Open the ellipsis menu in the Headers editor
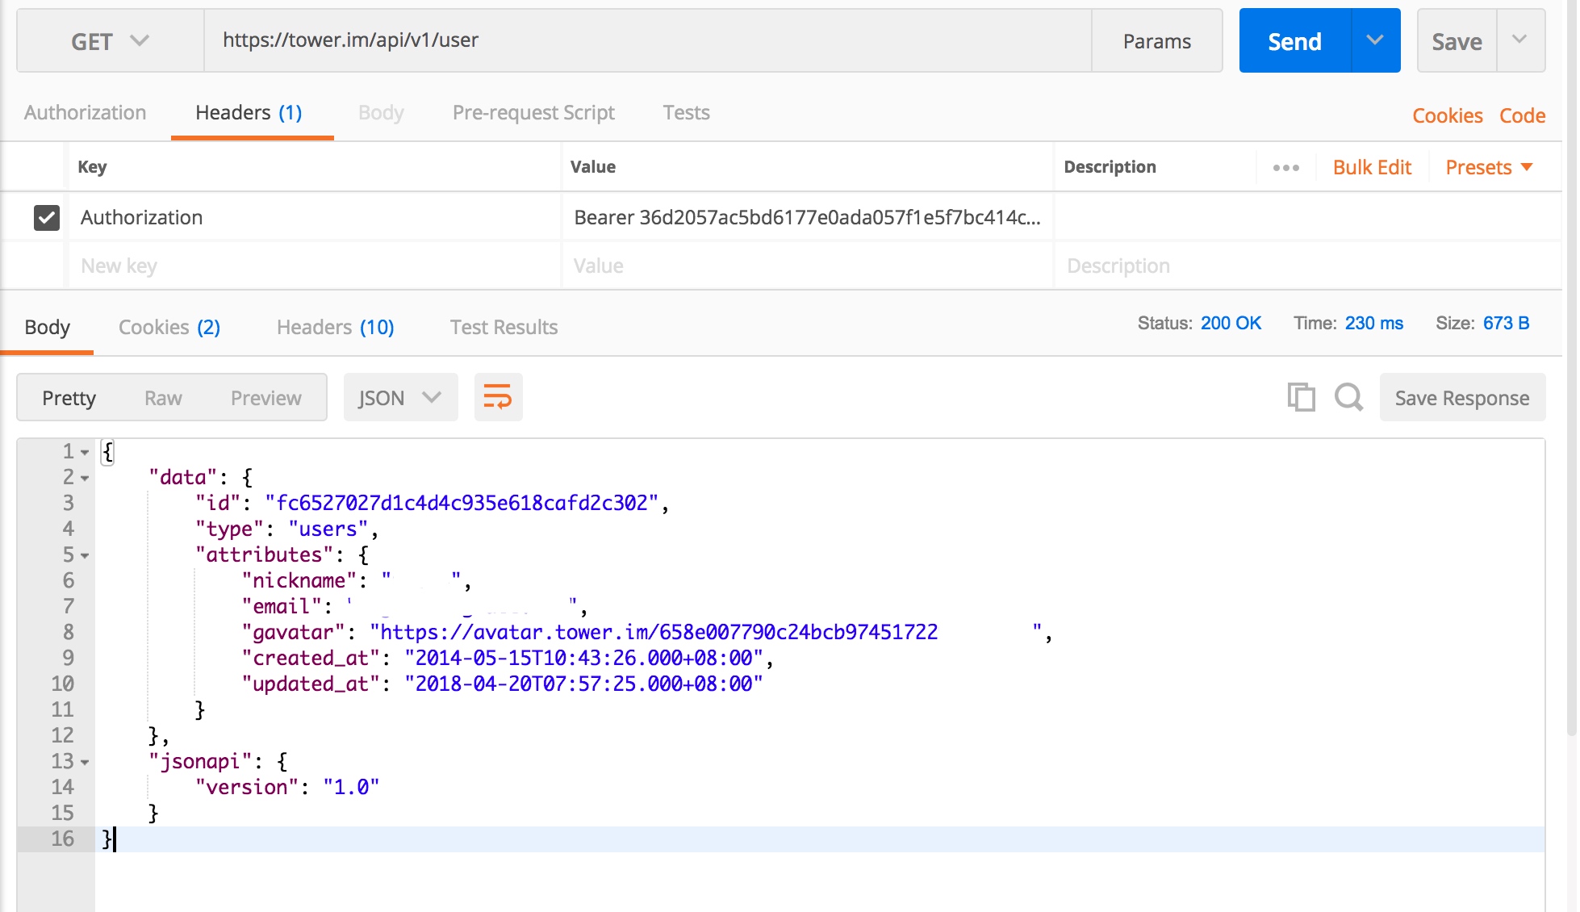 pyautogui.click(x=1285, y=167)
